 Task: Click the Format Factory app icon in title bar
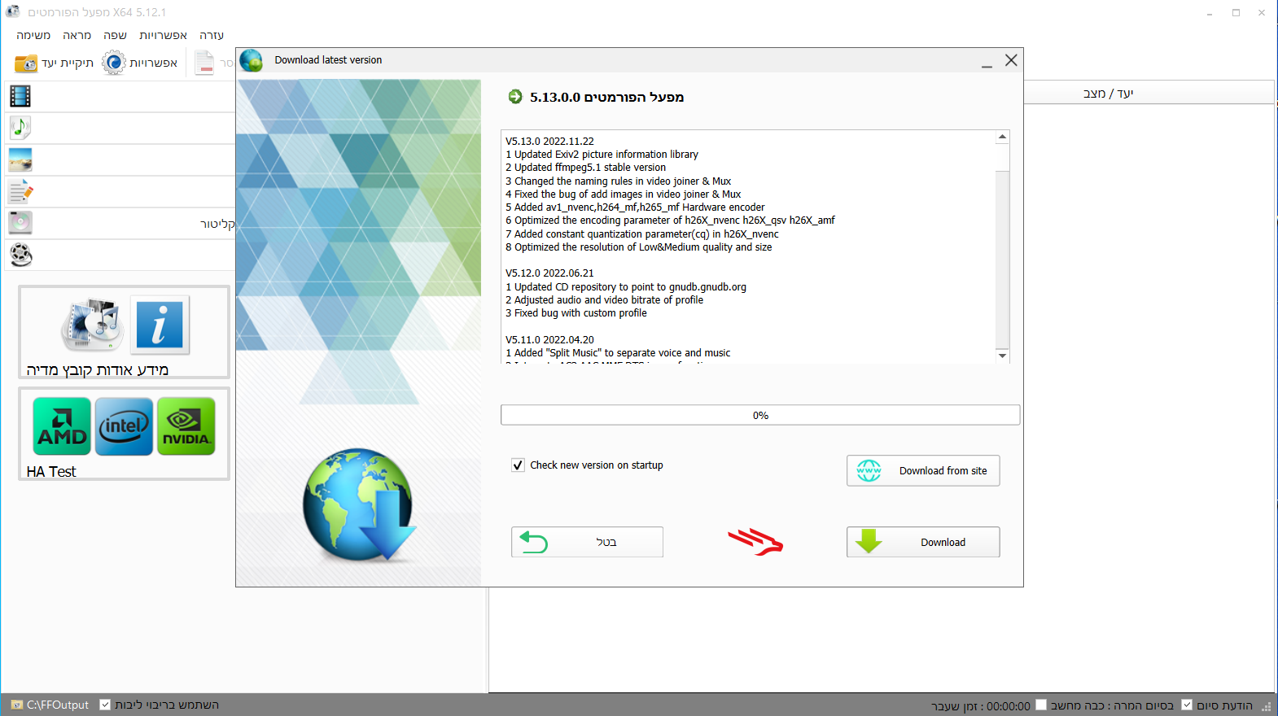pos(12,11)
